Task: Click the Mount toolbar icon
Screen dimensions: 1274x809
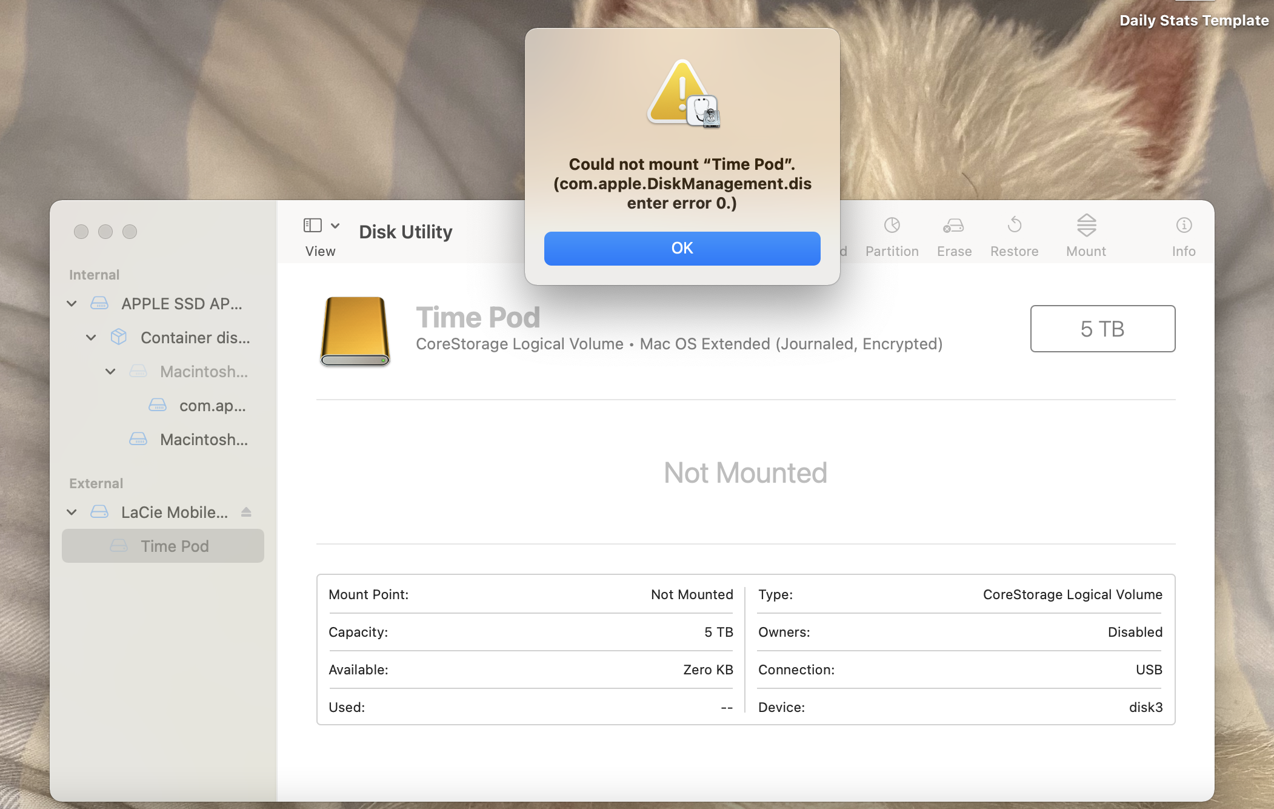Action: [1086, 226]
